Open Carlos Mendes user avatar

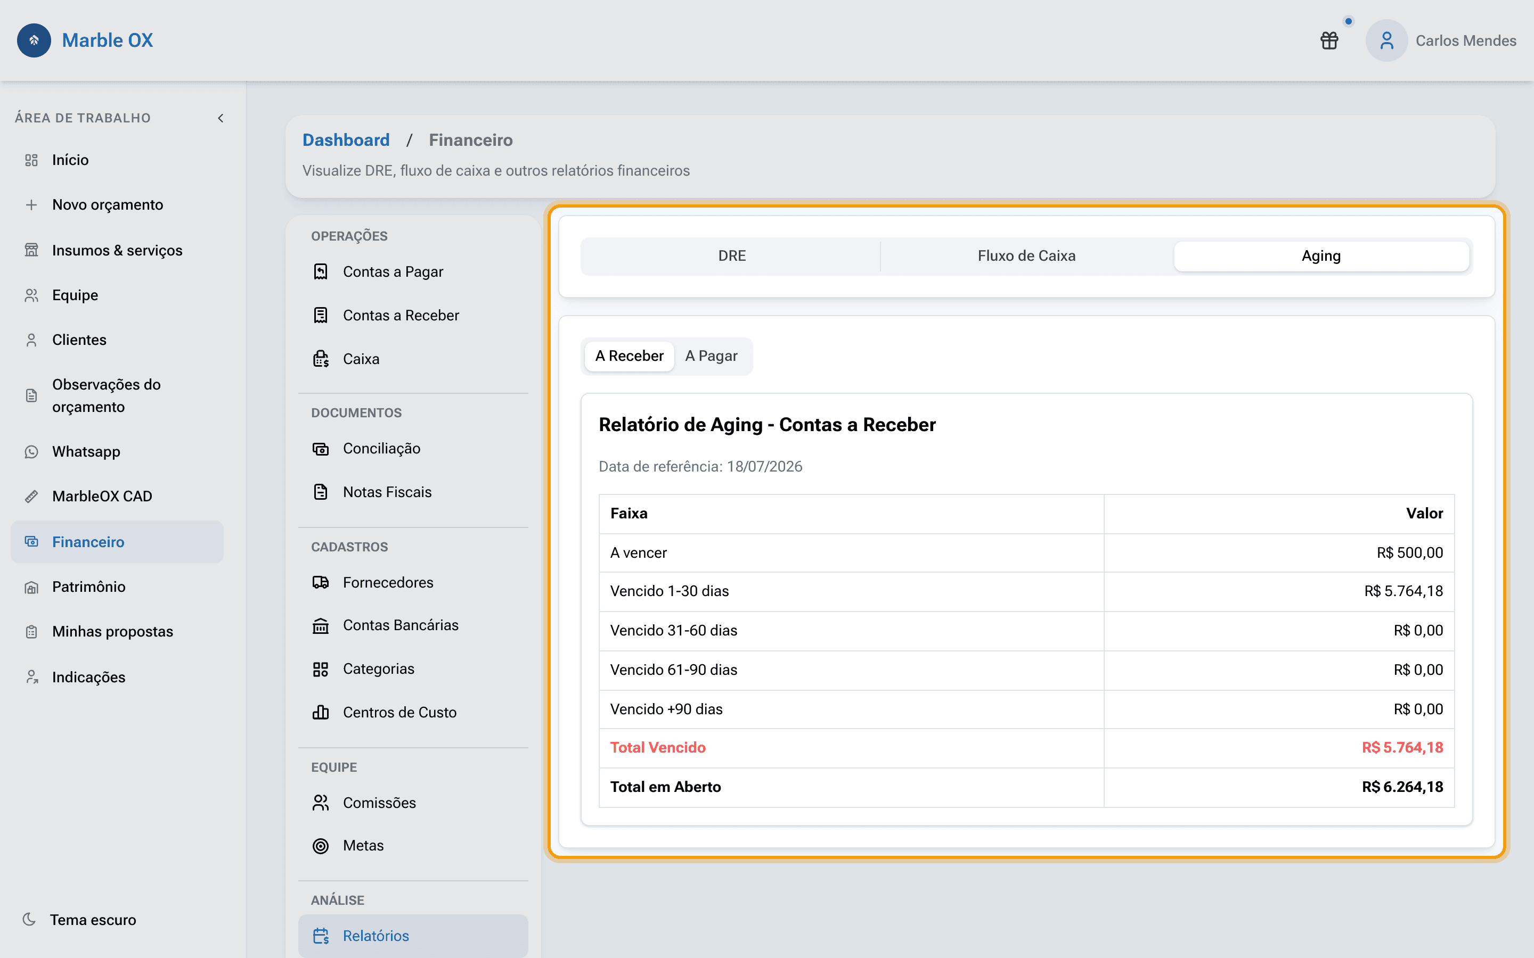(1386, 40)
